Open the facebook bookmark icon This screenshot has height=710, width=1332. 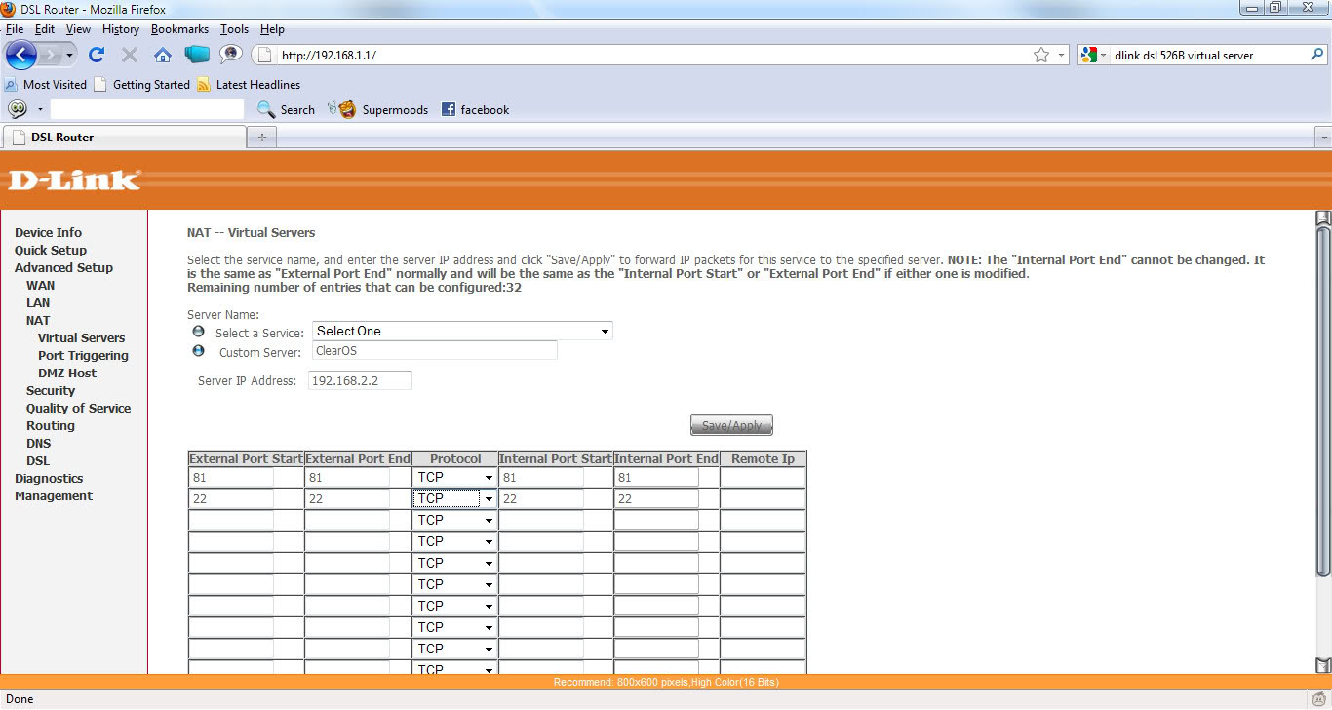coord(448,109)
